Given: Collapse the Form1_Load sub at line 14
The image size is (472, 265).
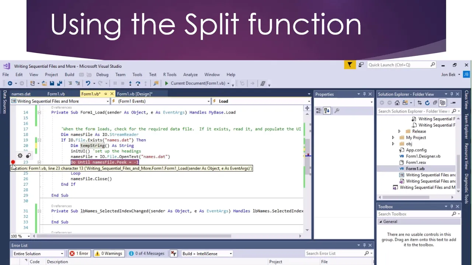Looking at the screenshot, I should click(39, 113).
